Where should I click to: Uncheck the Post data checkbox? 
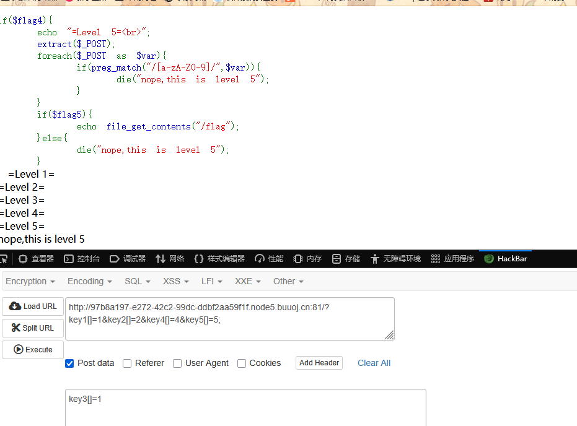[x=70, y=363]
